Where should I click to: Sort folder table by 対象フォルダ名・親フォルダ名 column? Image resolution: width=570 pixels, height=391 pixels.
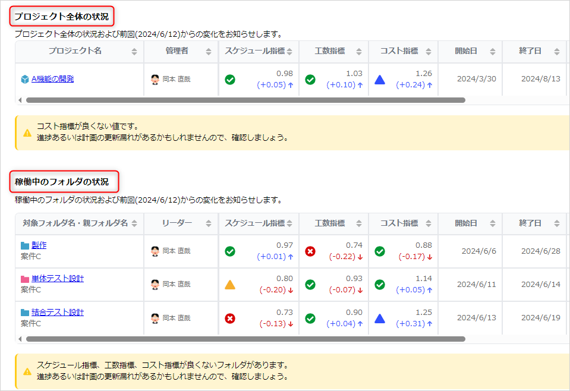click(x=134, y=224)
